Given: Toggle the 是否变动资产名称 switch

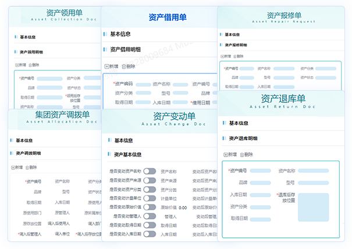Looking at the screenshot, I should (x=150, y=171).
